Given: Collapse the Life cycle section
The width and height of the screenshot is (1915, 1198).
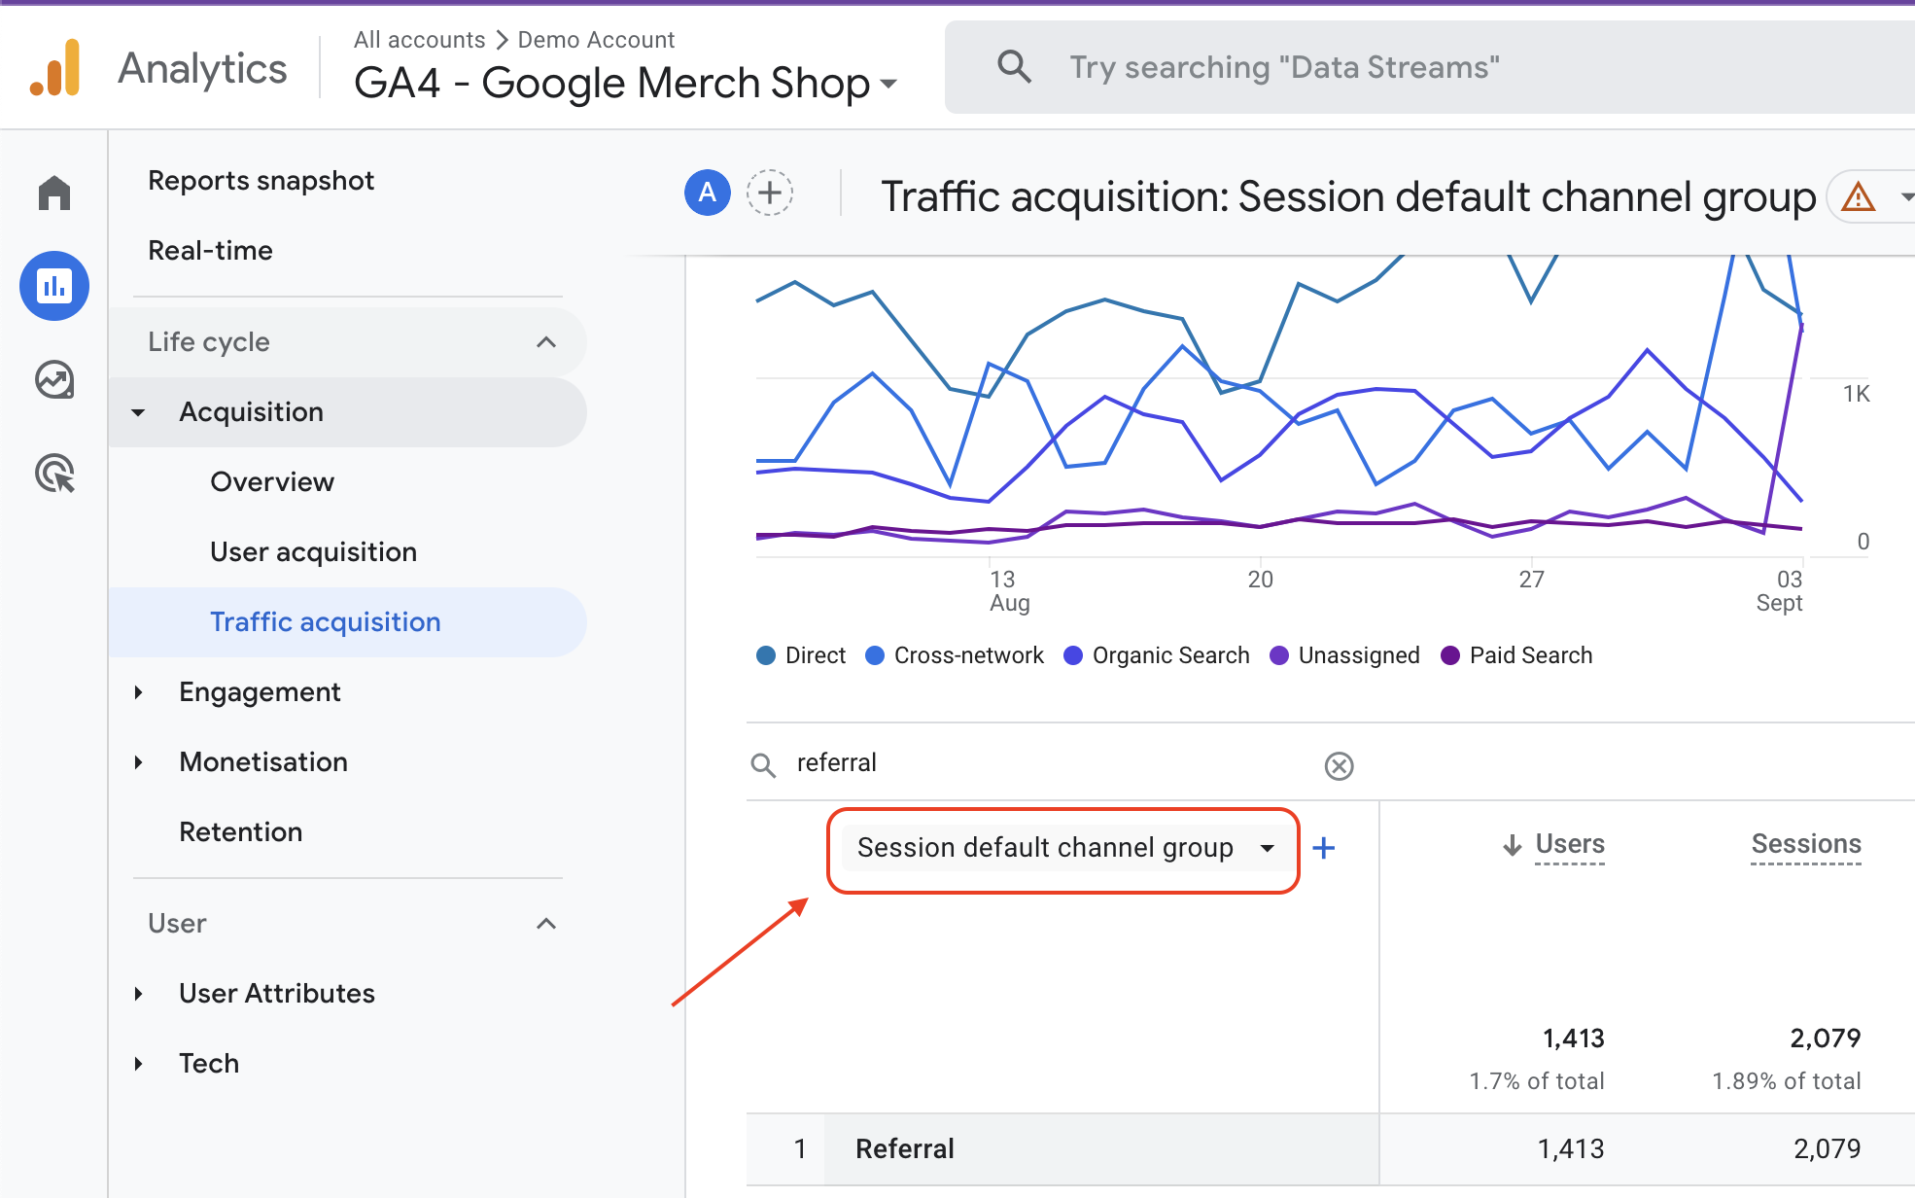Looking at the screenshot, I should point(546,342).
